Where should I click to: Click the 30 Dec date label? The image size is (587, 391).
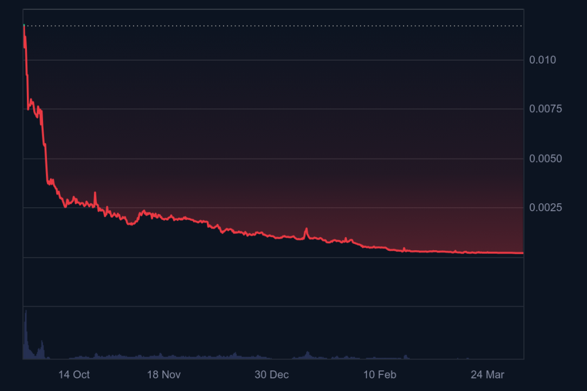coord(271,375)
